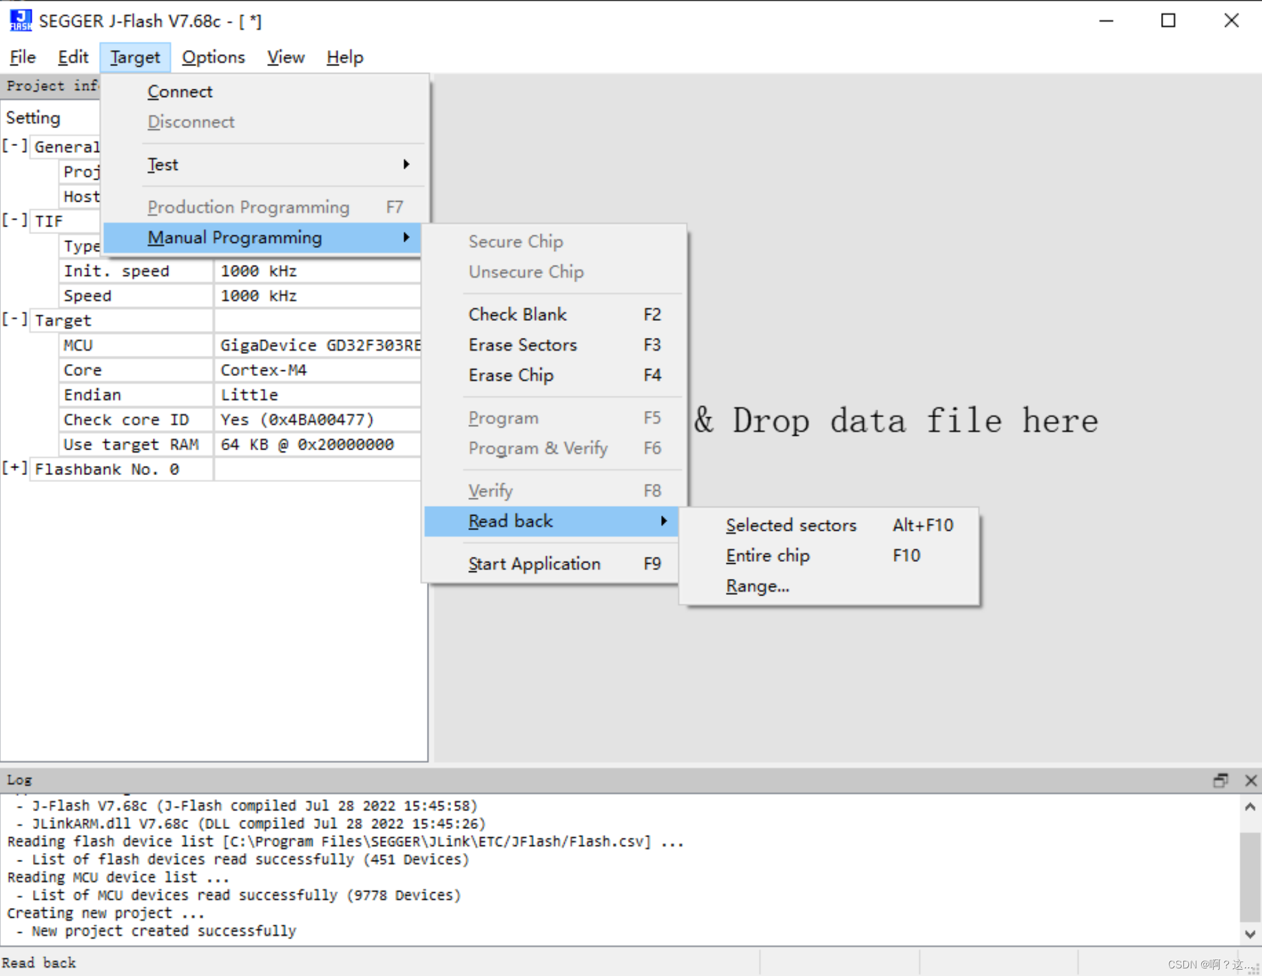The width and height of the screenshot is (1262, 976).
Task: Click Connect to target device
Action: point(180,91)
